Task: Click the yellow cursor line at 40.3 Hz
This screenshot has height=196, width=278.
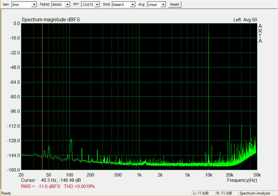Action: pos(42,97)
